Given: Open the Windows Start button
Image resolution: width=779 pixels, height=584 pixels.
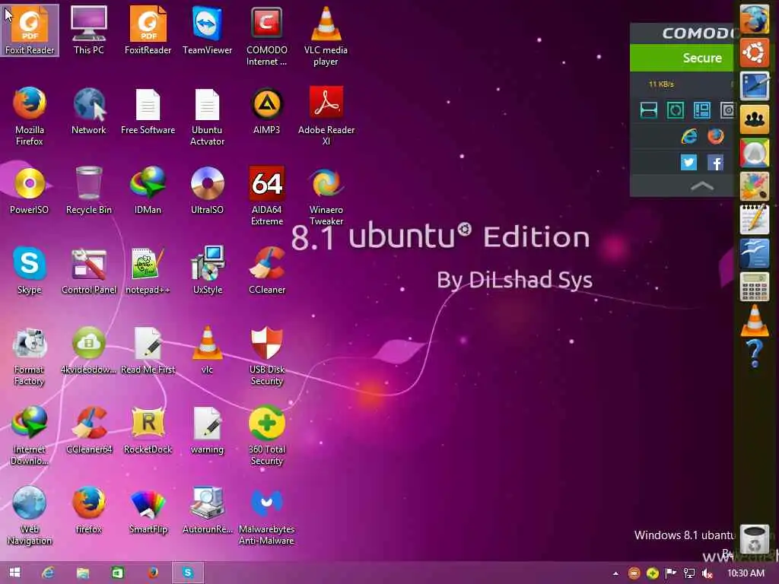Looking at the screenshot, I should tap(15, 573).
